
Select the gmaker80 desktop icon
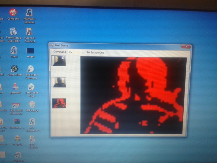(x=15, y=88)
